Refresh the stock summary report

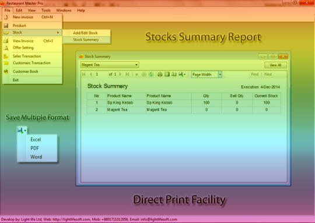pyautogui.click(x=151, y=75)
